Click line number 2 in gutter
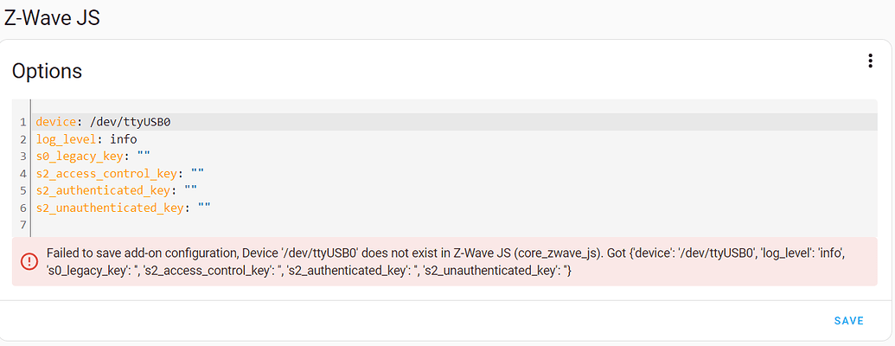This screenshot has width=895, height=346. coord(22,139)
